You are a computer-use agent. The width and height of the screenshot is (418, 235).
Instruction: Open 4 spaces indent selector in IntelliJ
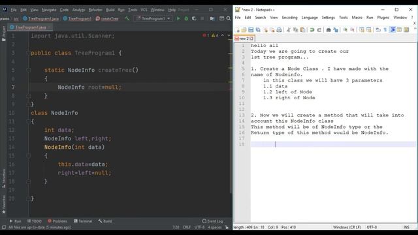point(215,227)
